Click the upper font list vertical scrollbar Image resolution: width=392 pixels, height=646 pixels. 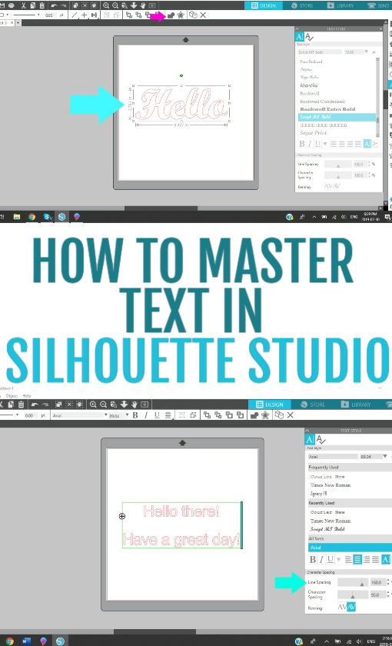pyautogui.click(x=377, y=98)
